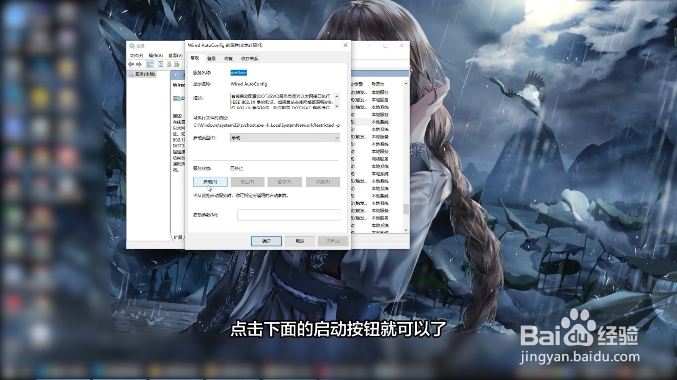677x380 pixels.
Task: Confirm with the 确定 button
Action: click(x=267, y=241)
